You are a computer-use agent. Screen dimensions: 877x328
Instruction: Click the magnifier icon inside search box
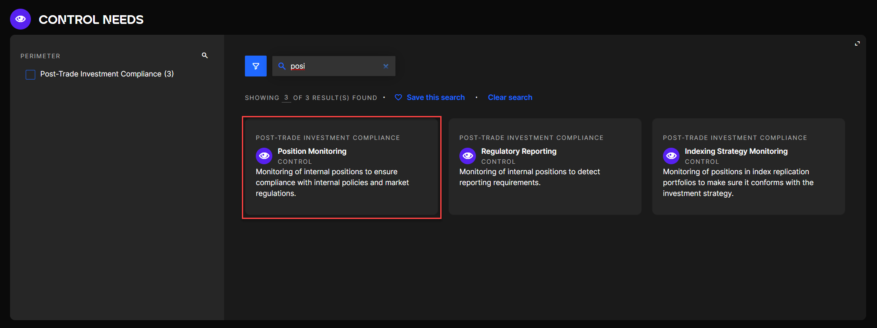click(x=282, y=66)
